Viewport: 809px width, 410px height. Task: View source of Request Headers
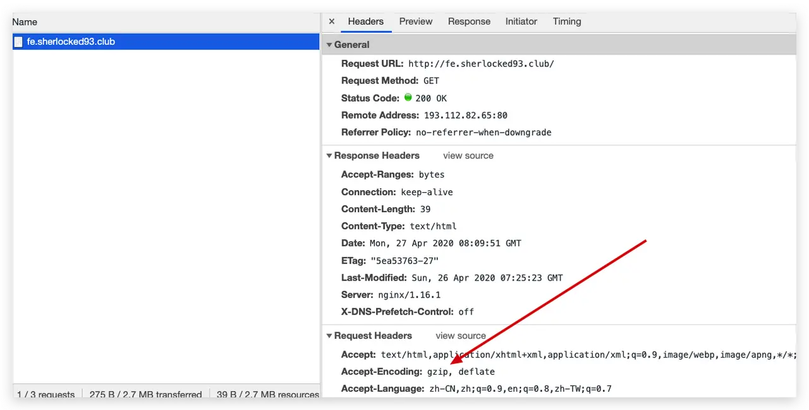tap(461, 335)
